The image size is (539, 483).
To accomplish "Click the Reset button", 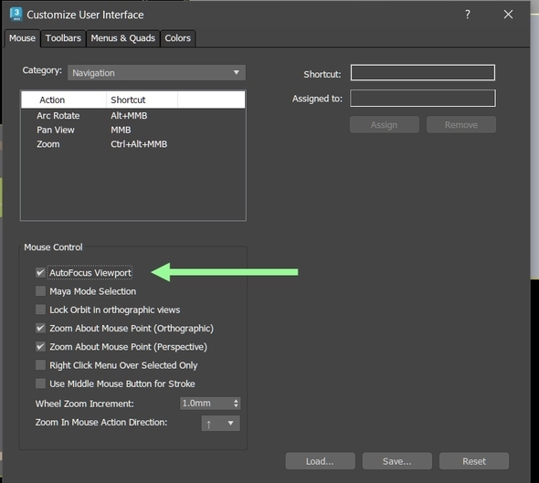I will pos(474,461).
